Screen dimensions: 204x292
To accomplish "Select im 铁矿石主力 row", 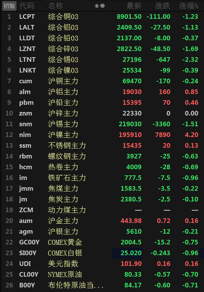I will [x=102, y=178].
